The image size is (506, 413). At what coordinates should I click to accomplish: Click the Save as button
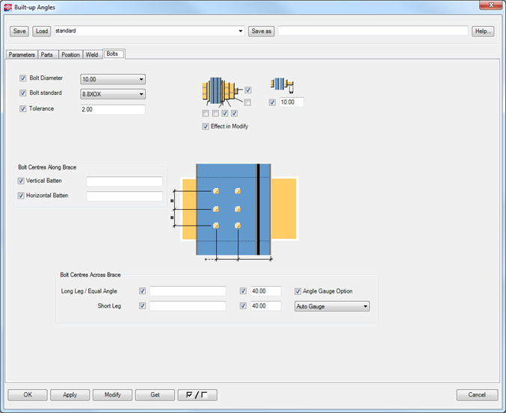point(262,31)
